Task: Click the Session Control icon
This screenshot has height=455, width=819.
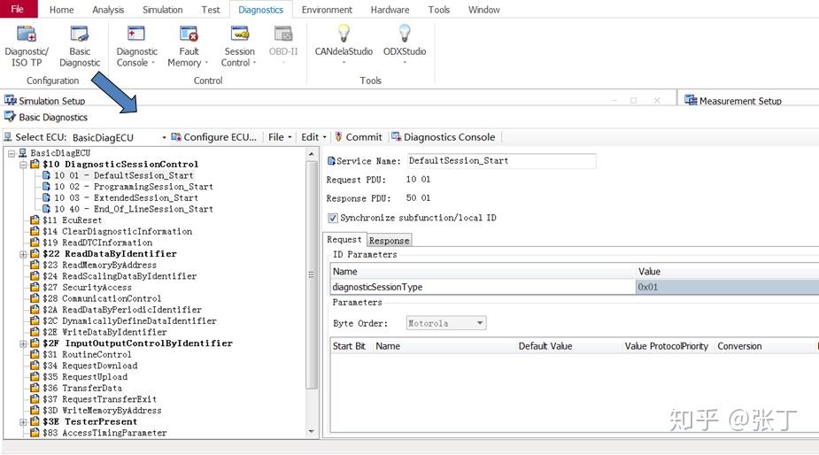Action: pos(240,34)
